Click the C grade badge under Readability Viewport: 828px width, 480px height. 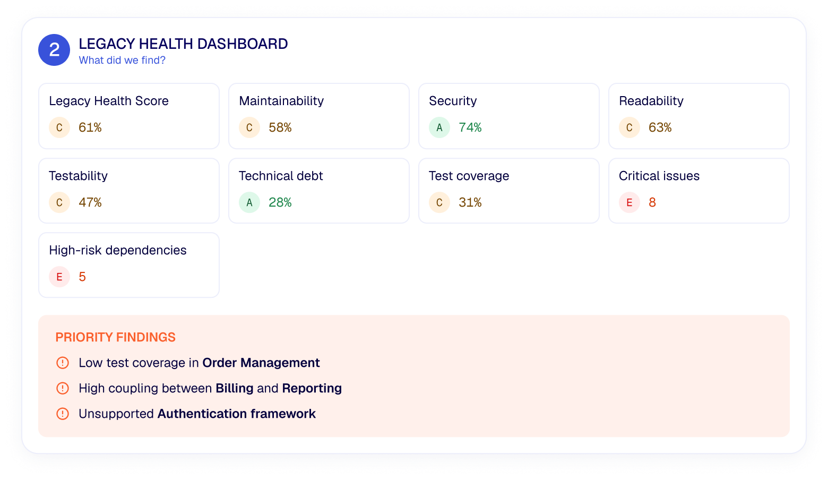pyautogui.click(x=629, y=127)
